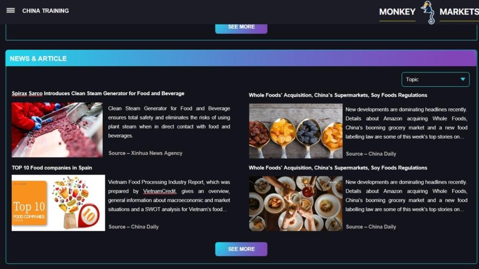Click the China Training header label
The height and width of the screenshot is (269, 479).
[45, 11]
